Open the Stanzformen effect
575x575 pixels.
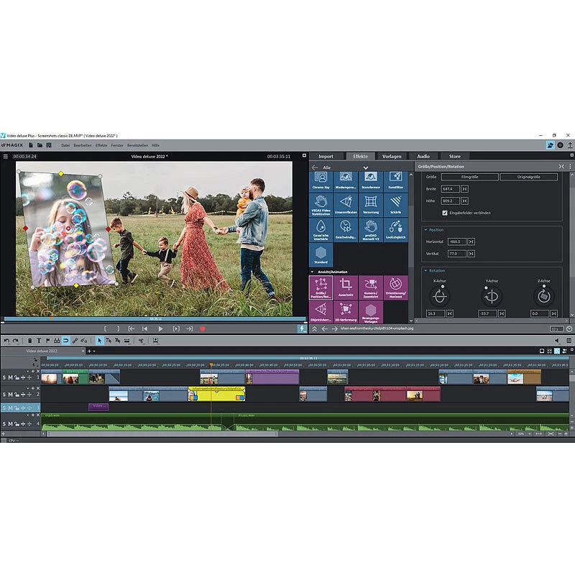(369, 181)
